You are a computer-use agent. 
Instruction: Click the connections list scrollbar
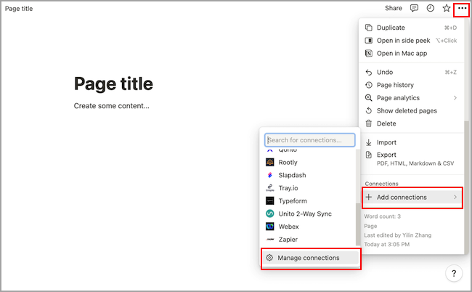click(x=358, y=224)
